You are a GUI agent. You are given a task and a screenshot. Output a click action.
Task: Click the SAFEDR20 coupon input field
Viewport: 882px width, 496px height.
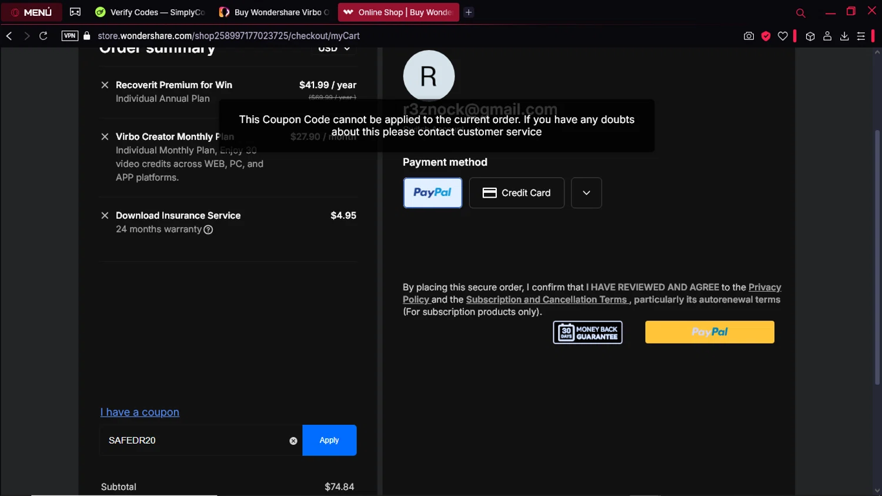point(201,440)
